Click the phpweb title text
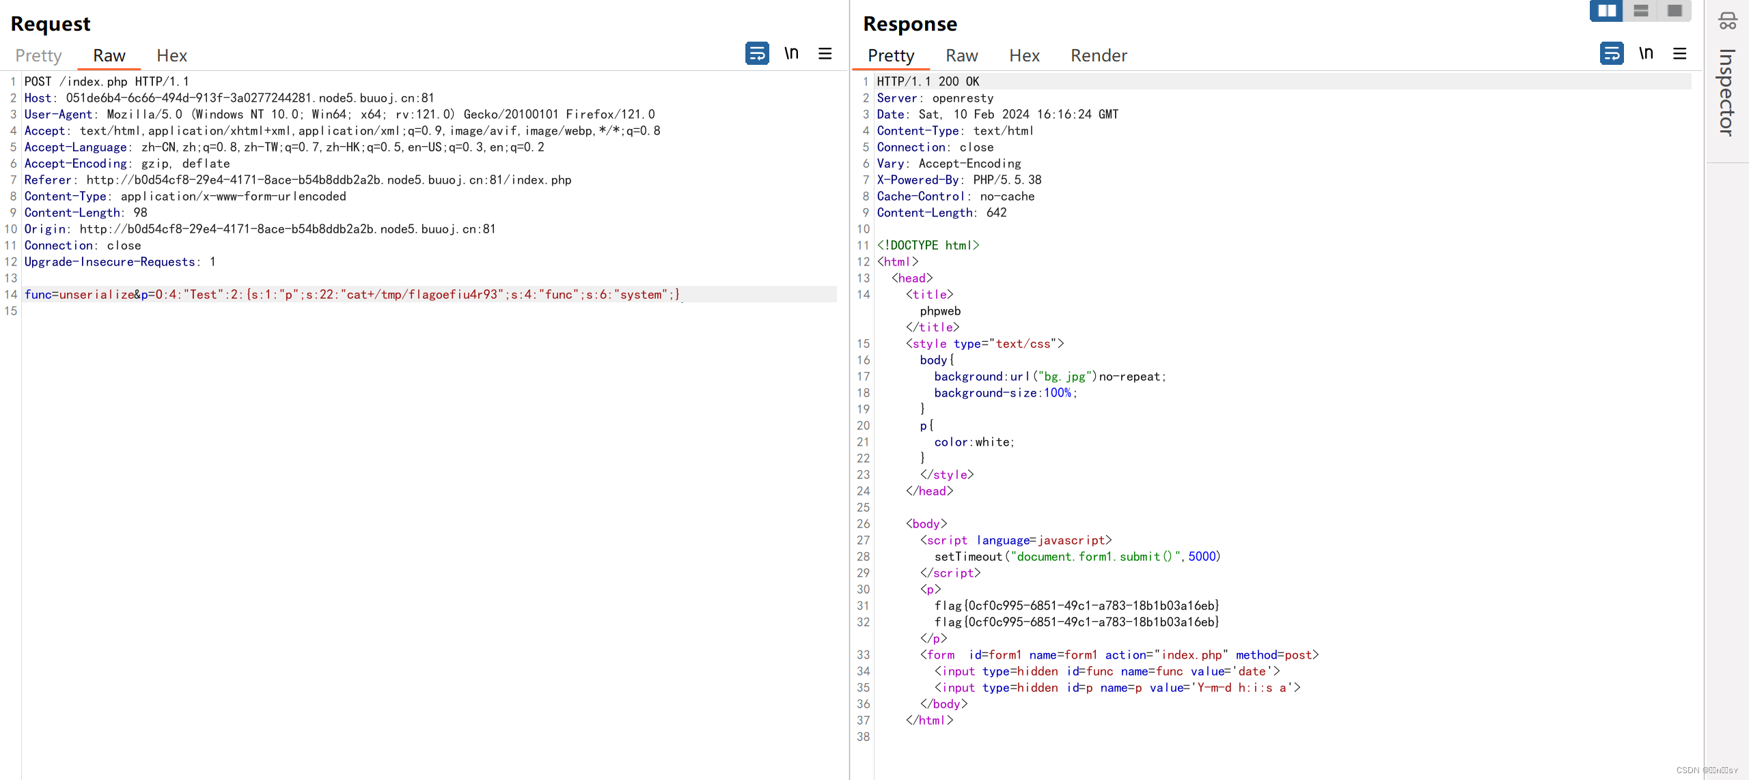This screenshot has height=780, width=1749. [x=940, y=311]
